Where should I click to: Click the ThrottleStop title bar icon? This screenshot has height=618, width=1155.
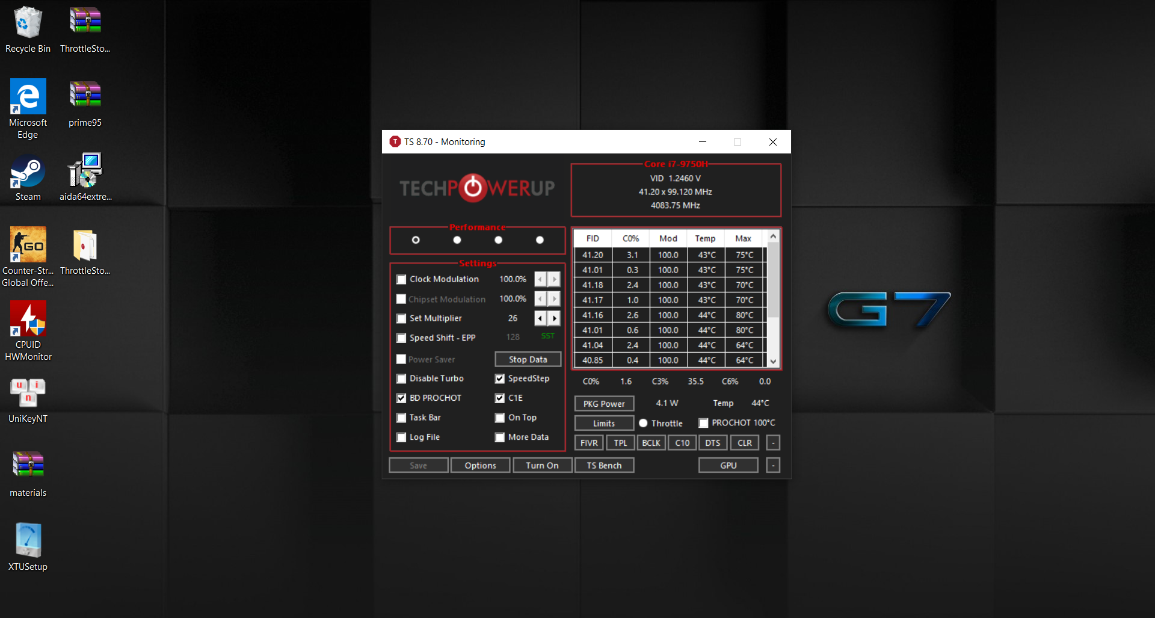point(395,142)
